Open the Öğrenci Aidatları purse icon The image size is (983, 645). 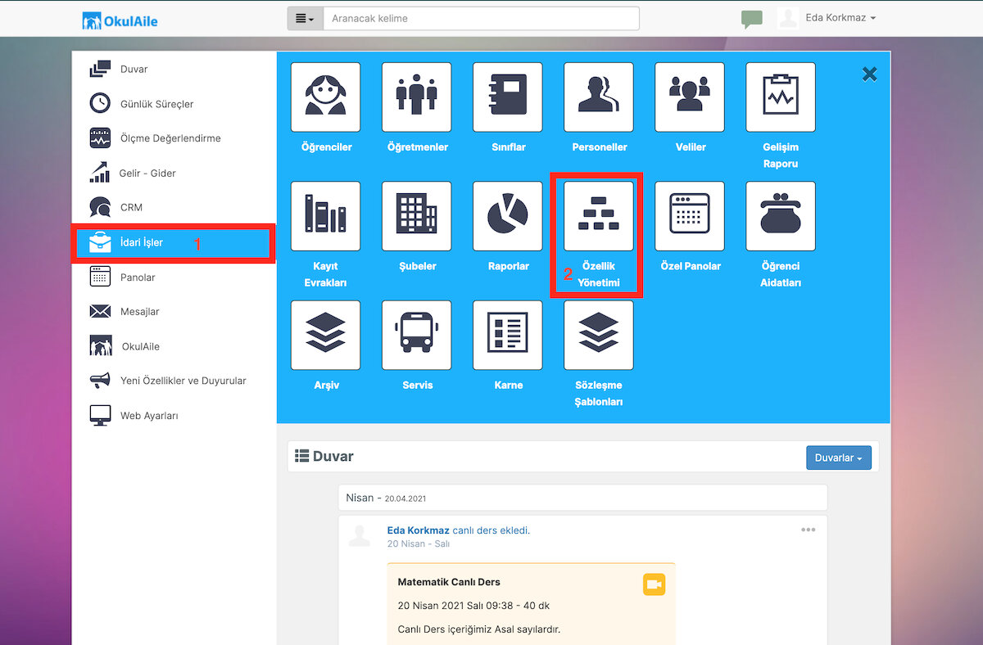[x=781, y=216]
